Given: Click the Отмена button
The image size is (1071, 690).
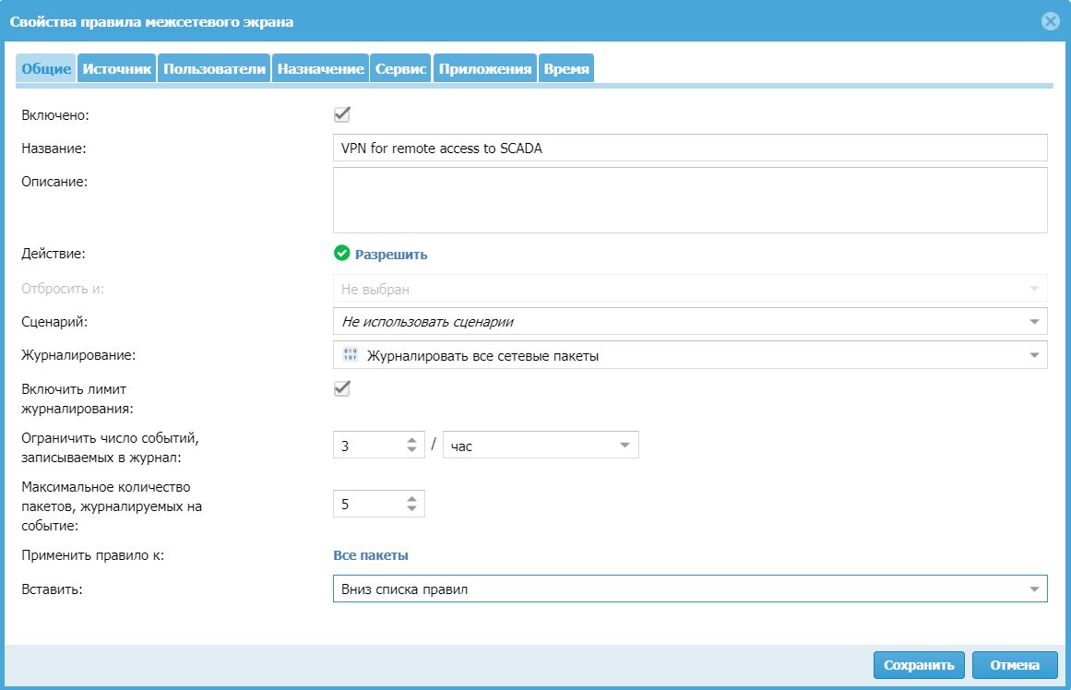Looking at the screenshot, I should (1015, 665).
